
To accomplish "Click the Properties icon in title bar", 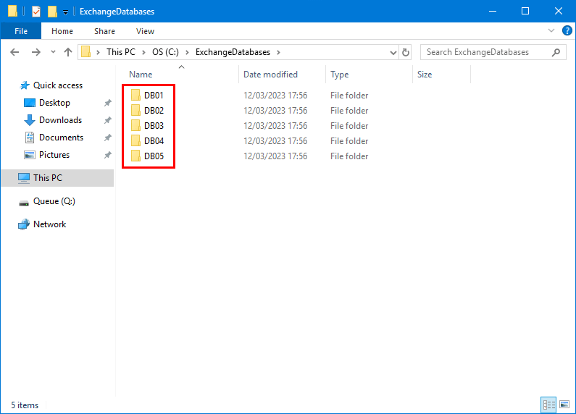I will pos(36,12).
